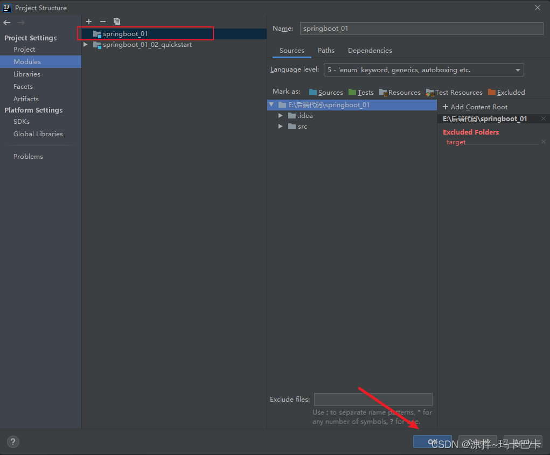Open the Problems section
Viewport: 550px width, 455px height.
point(41,156)
